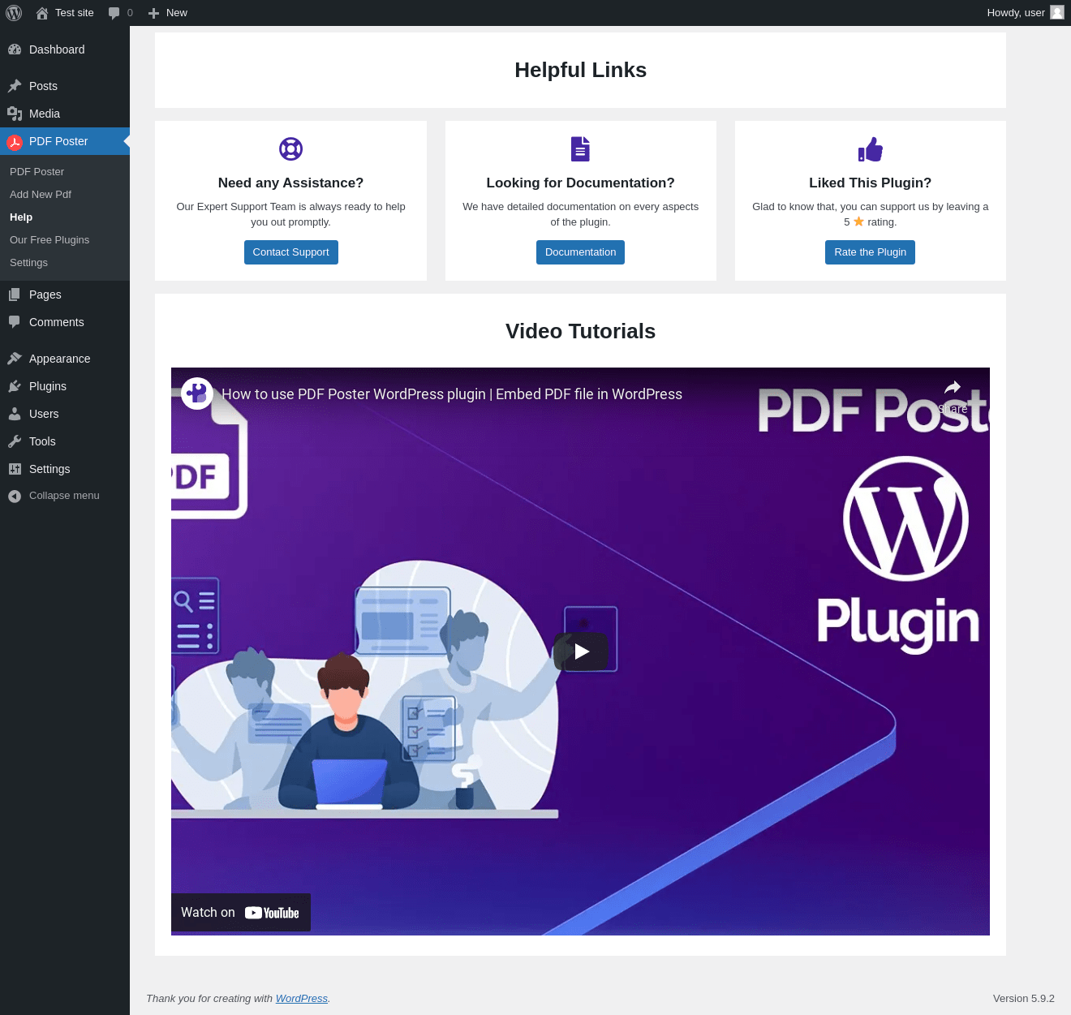Go to Dashboard in the sidebar
This screenshot has height=1015, width=1071.
click(65, 49)
